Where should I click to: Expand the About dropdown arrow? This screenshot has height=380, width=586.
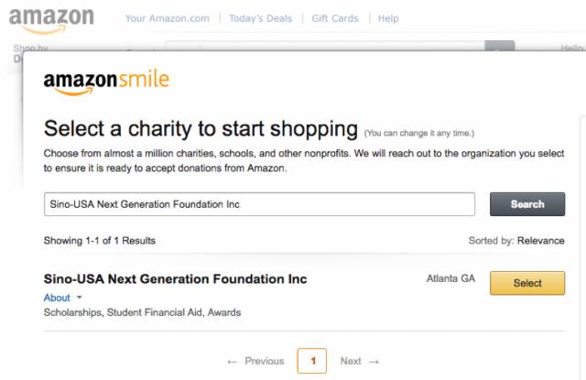[80, 298]
